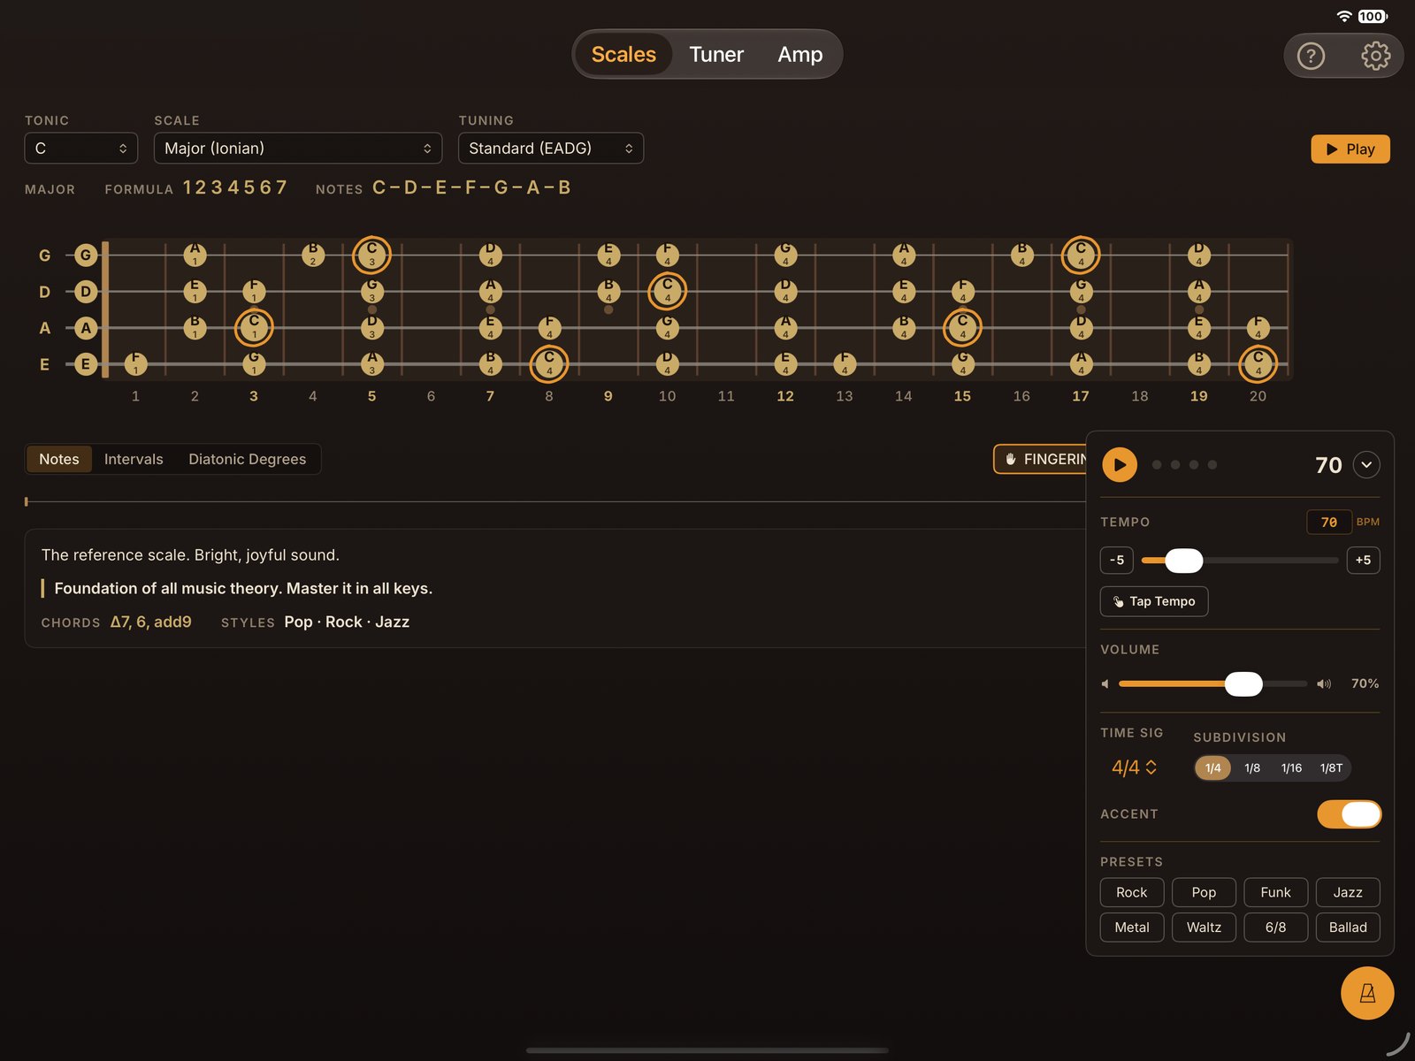This screenshot has height=1061, width=1415.
Task: Tap circled C note on G string fret 17
Action: [x=1081, y=256]
